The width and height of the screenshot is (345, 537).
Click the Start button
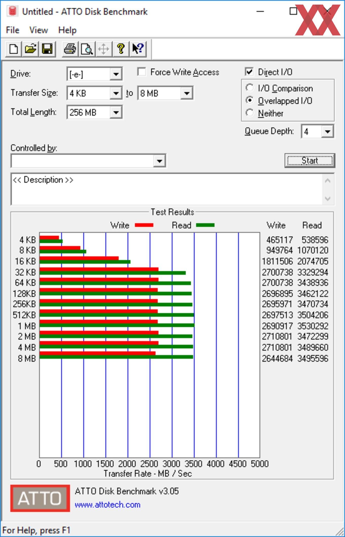coord(310,160)
